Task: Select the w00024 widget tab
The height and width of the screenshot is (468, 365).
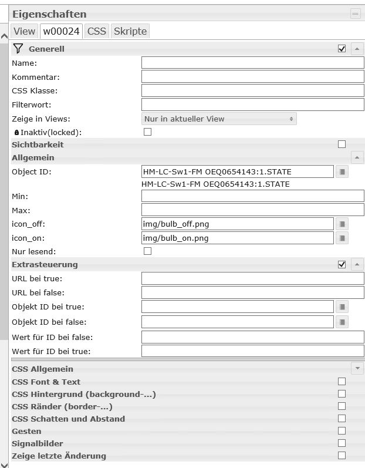Action: [62, 31]
